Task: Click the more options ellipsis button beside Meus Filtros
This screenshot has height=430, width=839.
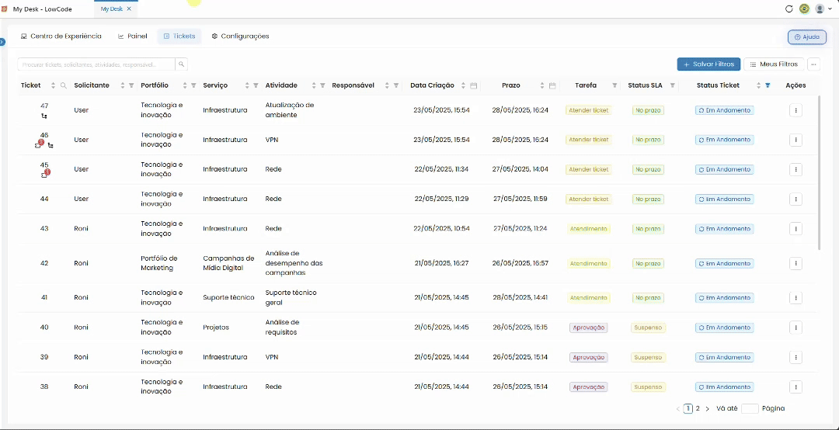Action: coord(814,64)
